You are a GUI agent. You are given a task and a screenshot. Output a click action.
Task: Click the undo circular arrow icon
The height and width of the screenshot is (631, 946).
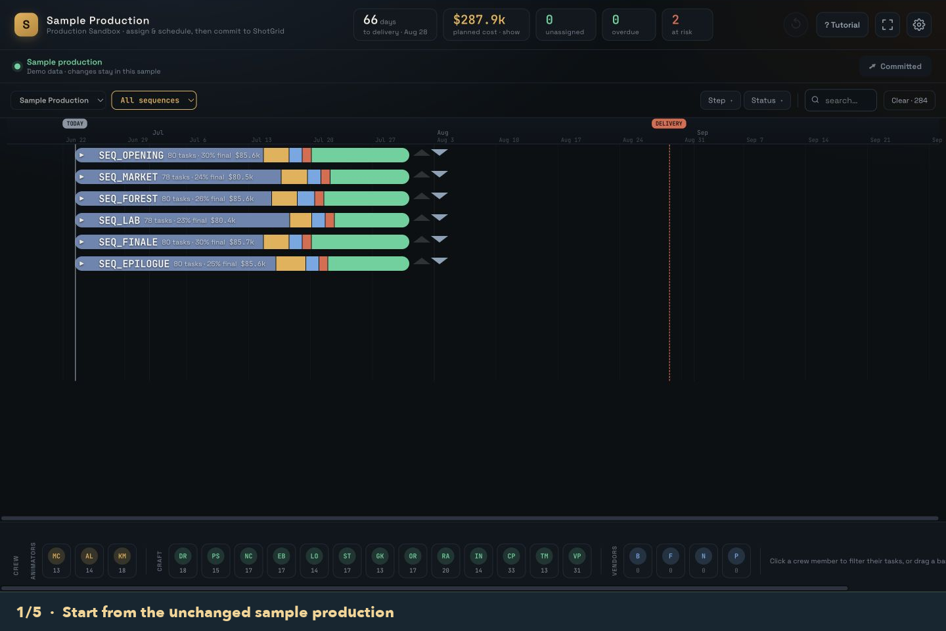(x=796, y=24)
